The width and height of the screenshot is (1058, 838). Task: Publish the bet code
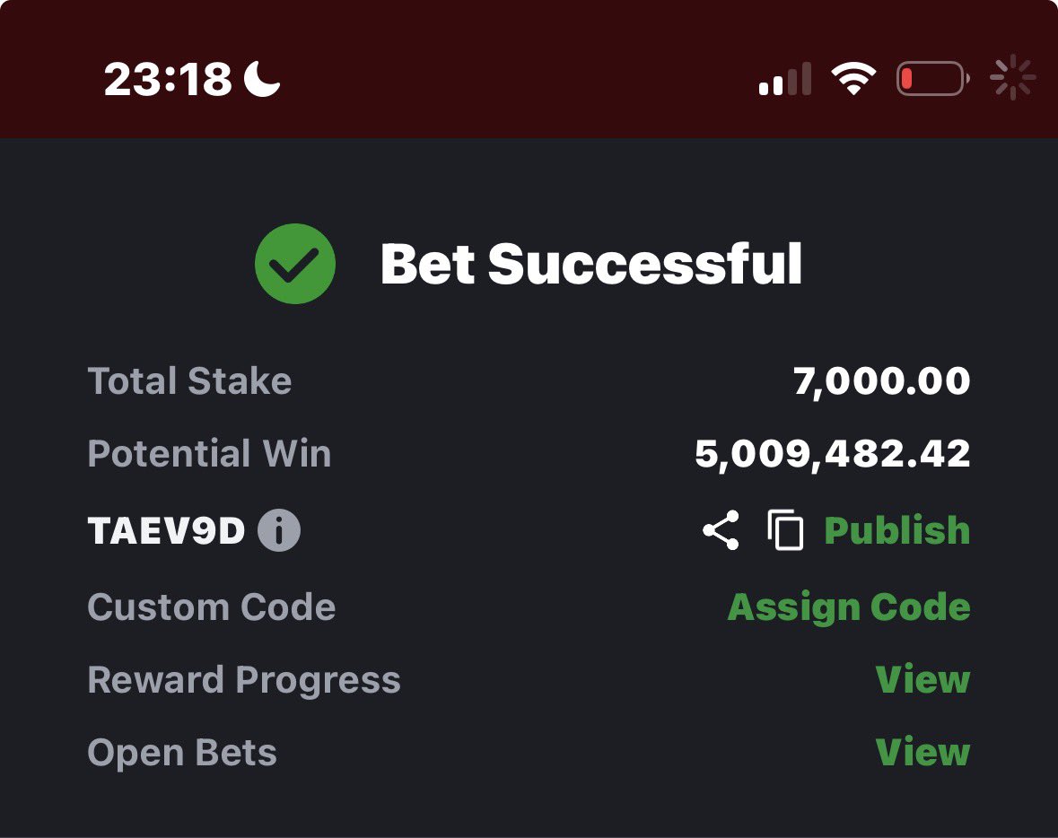(896, 530)
